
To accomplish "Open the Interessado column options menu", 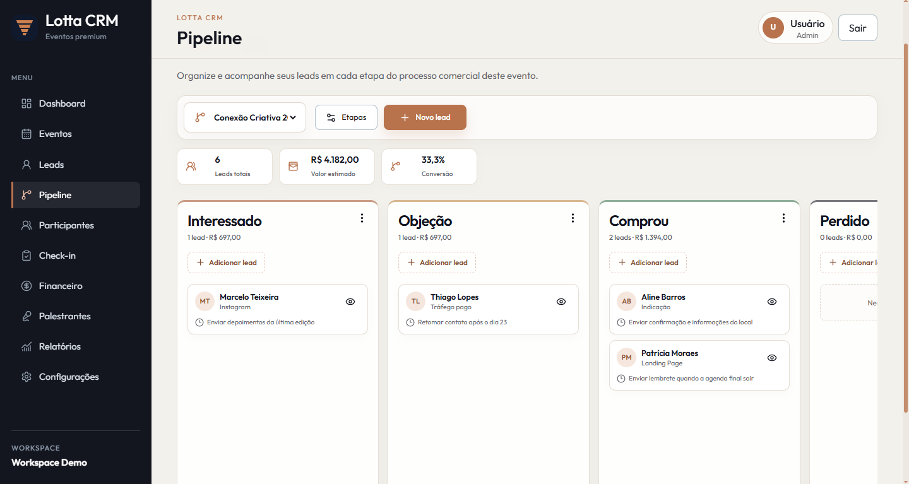I will point(362,218).
